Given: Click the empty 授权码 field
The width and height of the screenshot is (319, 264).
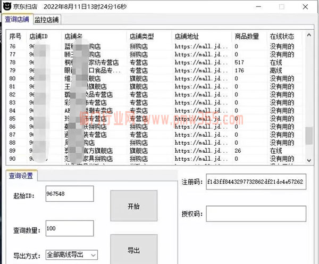Looking at the screenshot, I should [x=256, y=213].
